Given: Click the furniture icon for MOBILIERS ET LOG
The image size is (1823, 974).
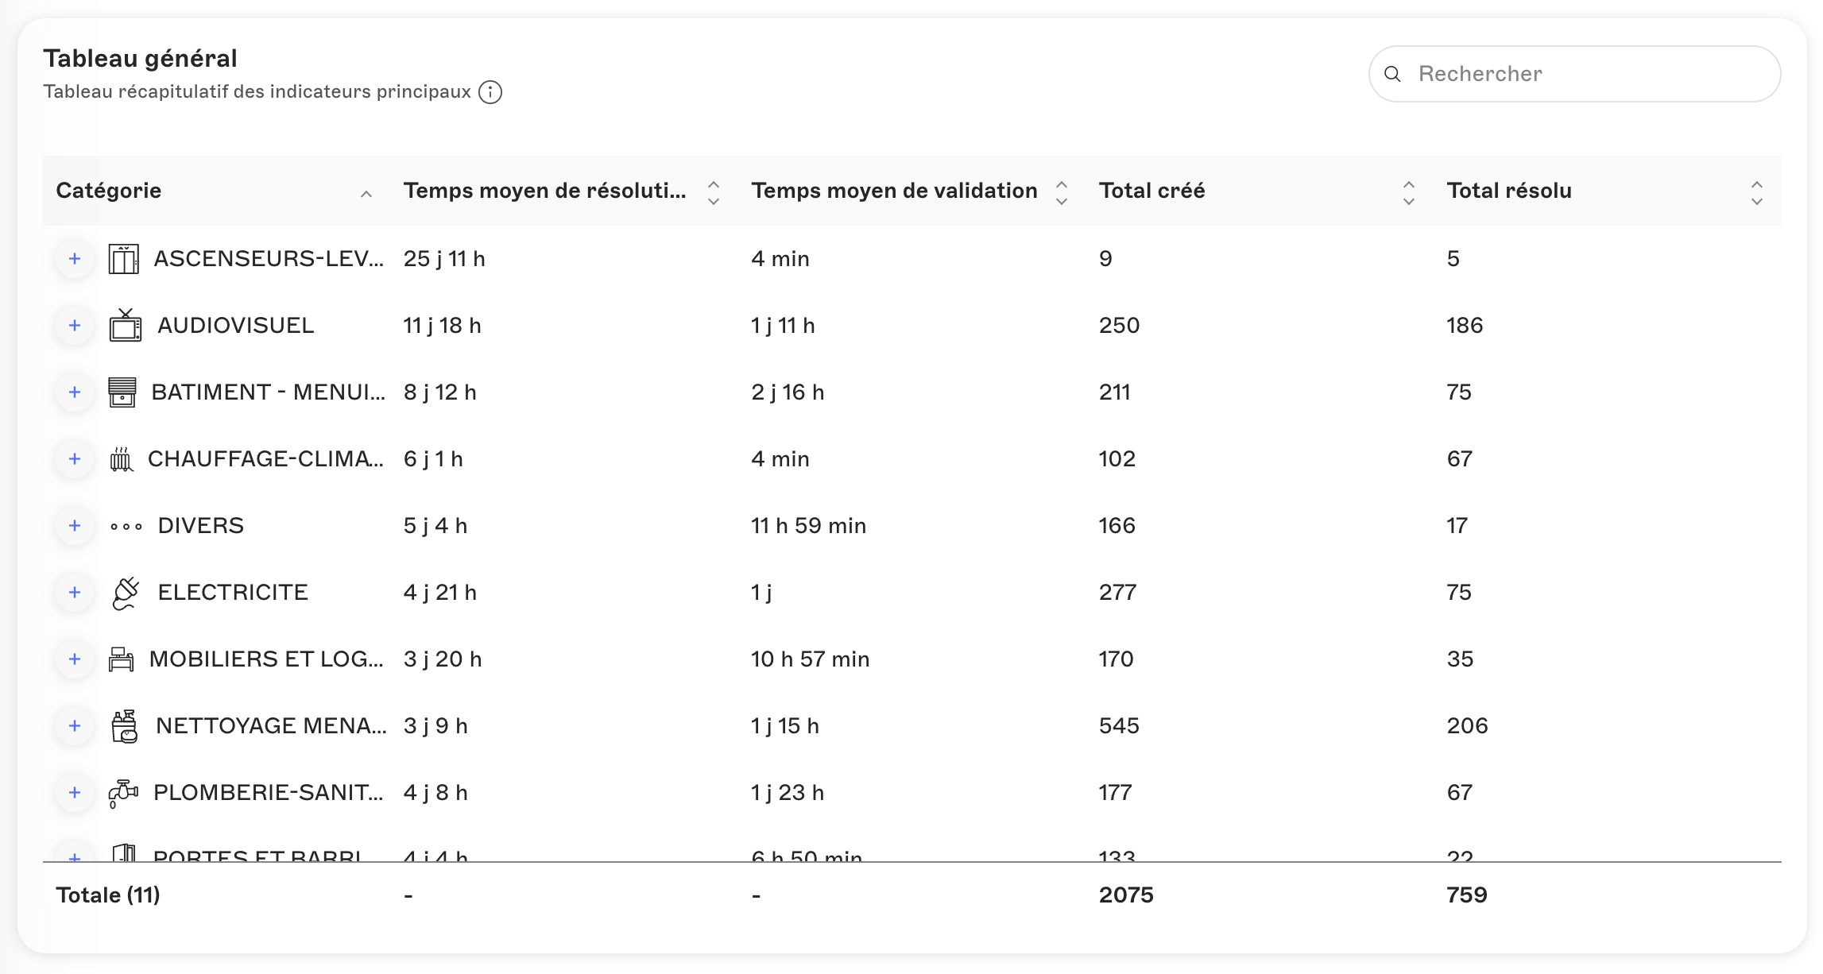Looking at the screenshot, I should (122, 659).
